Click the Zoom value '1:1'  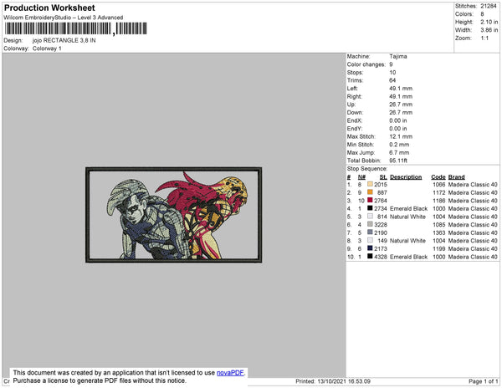(x=484, y=38)
